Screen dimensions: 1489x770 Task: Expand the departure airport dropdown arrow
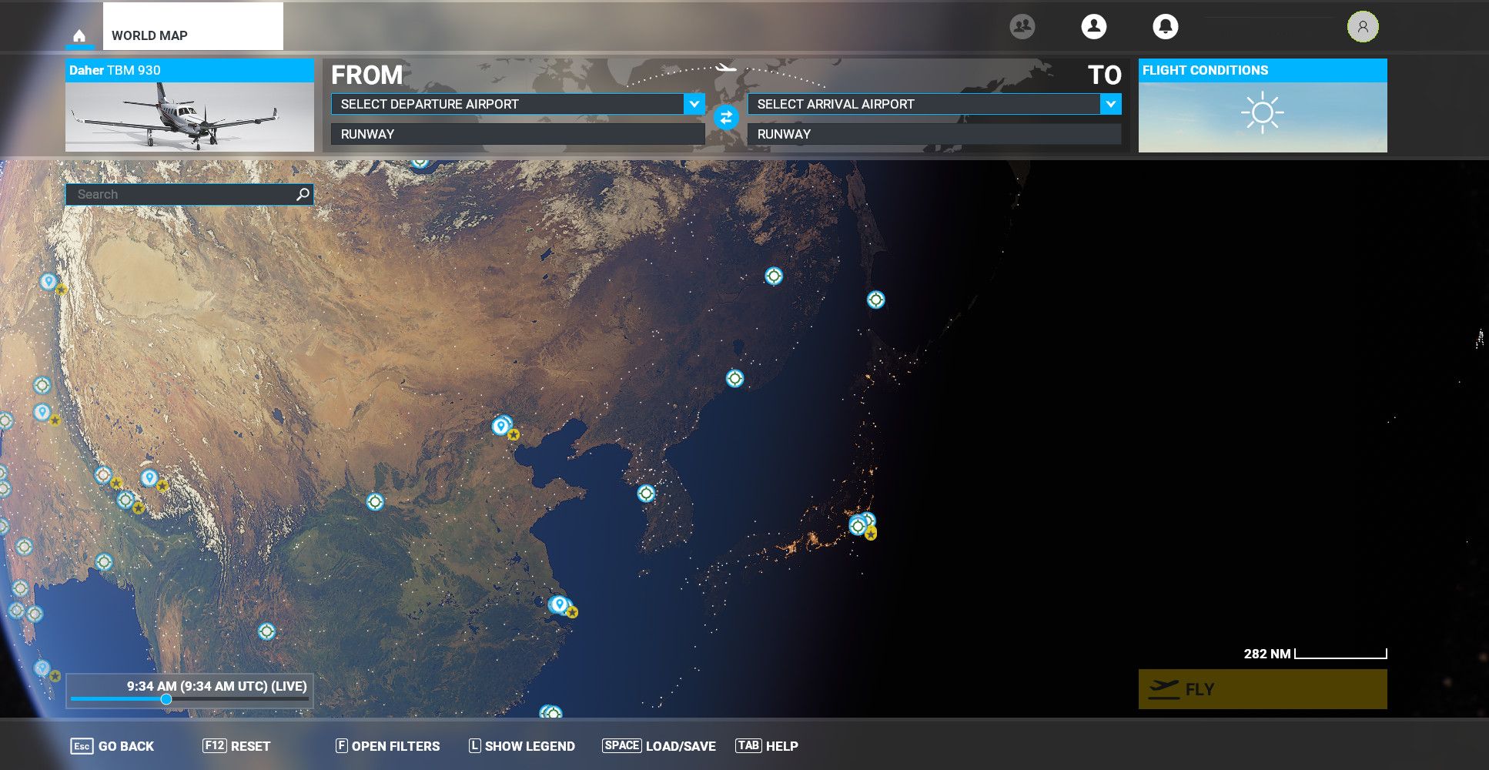[694, 104]
